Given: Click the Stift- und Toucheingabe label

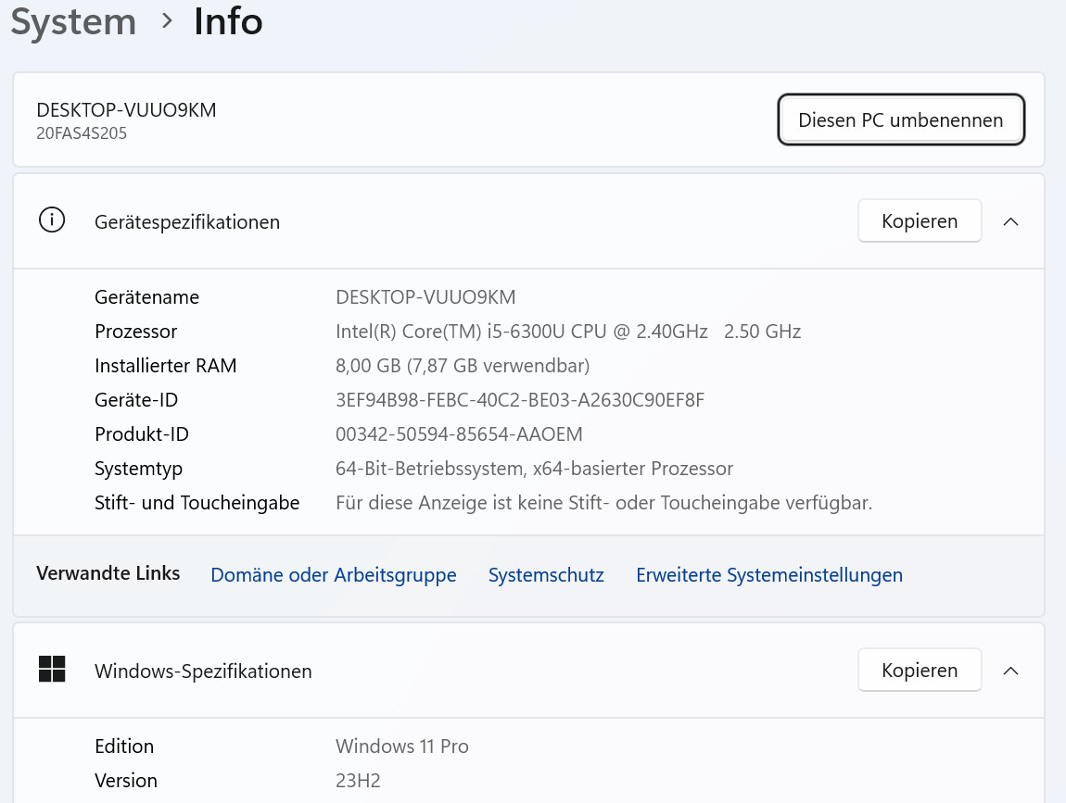Looking at the screenshot, I should (x=197, y=503).
